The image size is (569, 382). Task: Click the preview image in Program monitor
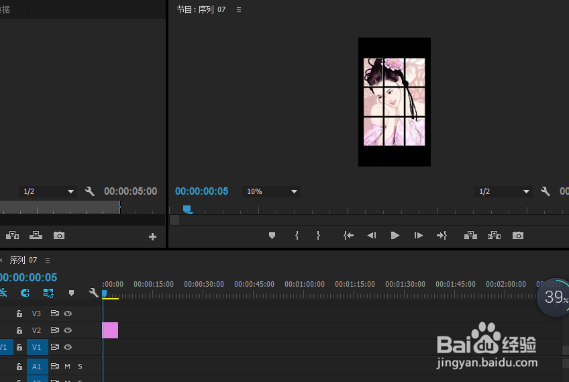tap(395, 102)
